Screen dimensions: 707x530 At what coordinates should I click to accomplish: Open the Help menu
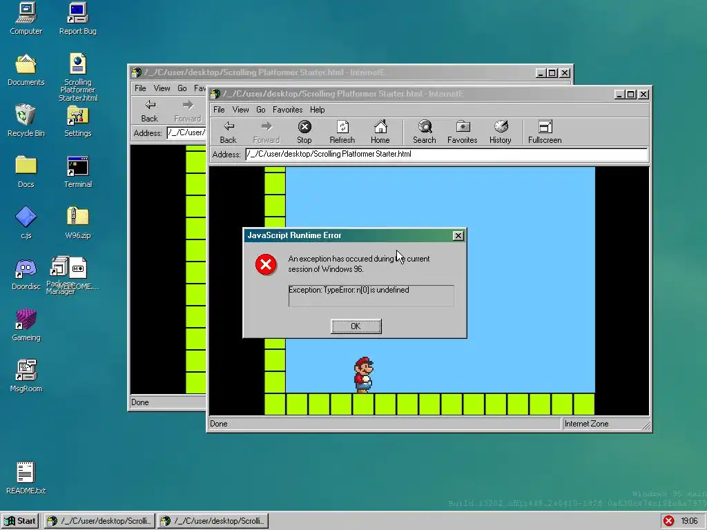317,110
